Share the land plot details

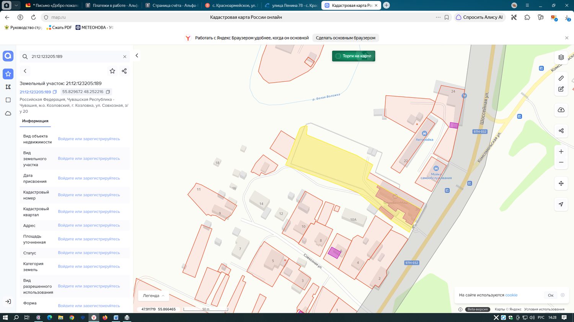(x=124, y=71)
